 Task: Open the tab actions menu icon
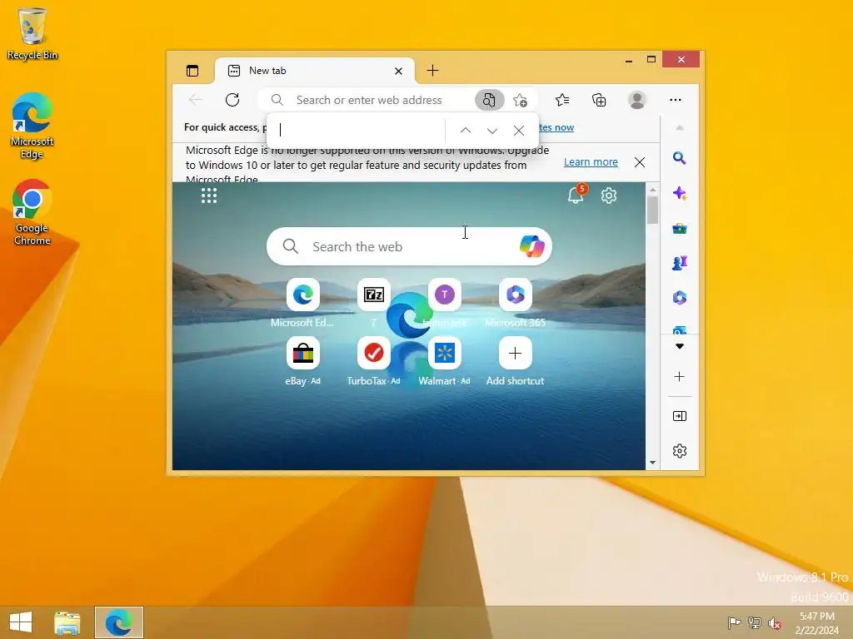click(192, 71)
